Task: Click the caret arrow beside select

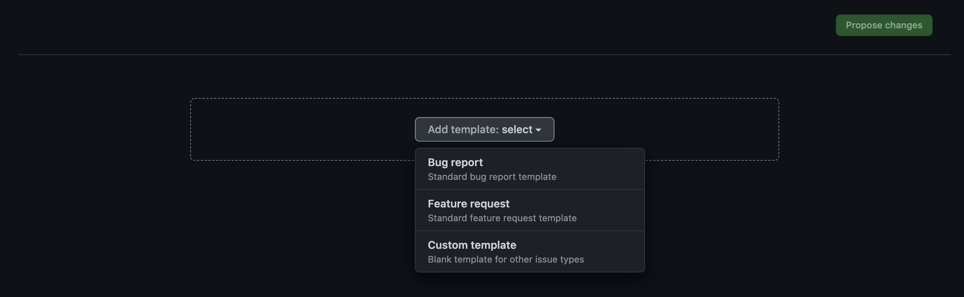Action: click(x=538, y=130)
